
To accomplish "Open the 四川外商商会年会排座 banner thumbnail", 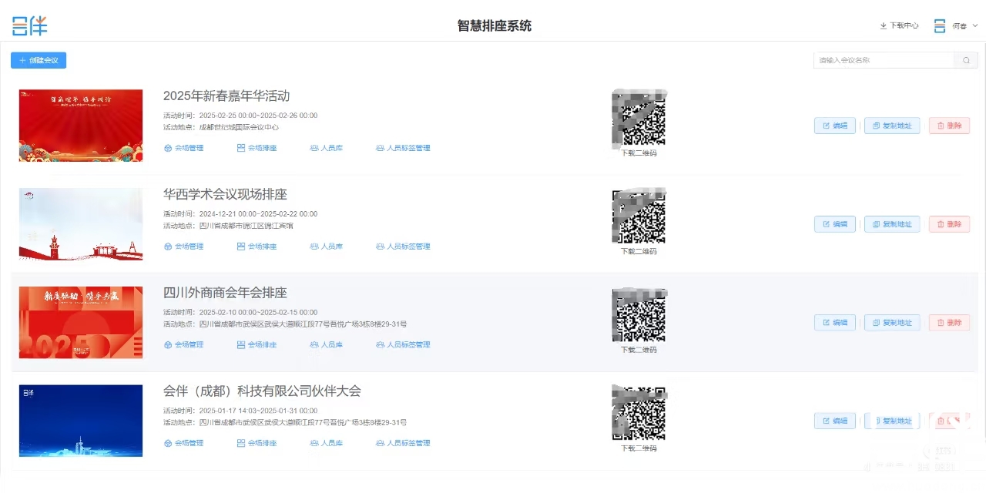I will 81,322.
